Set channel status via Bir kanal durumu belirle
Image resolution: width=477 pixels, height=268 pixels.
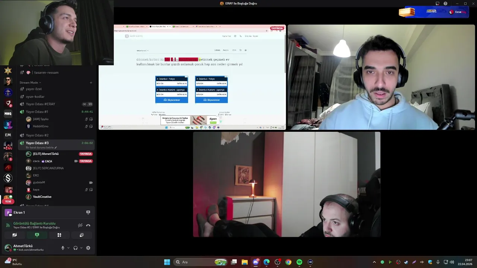(41, 148)
